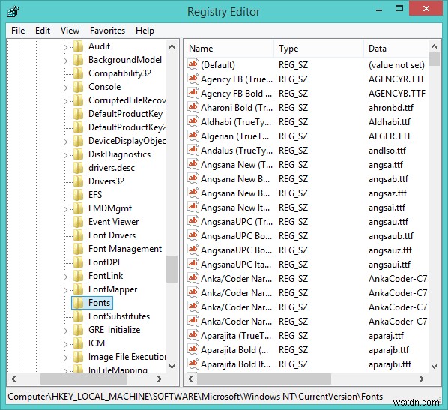448x410 pixels.
Task: Expand the Console key
Action: tap(65, 88)
